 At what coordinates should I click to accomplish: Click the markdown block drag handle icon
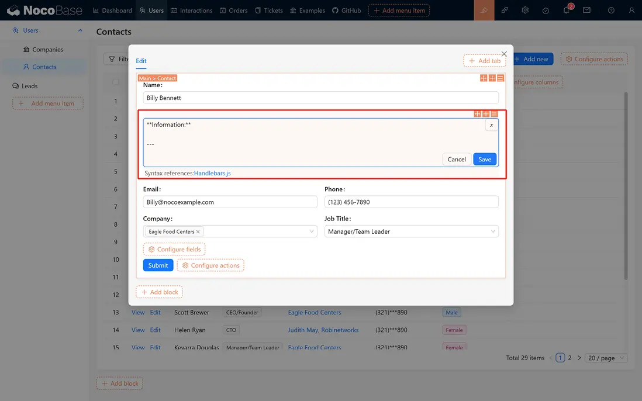tap(477, 114)
